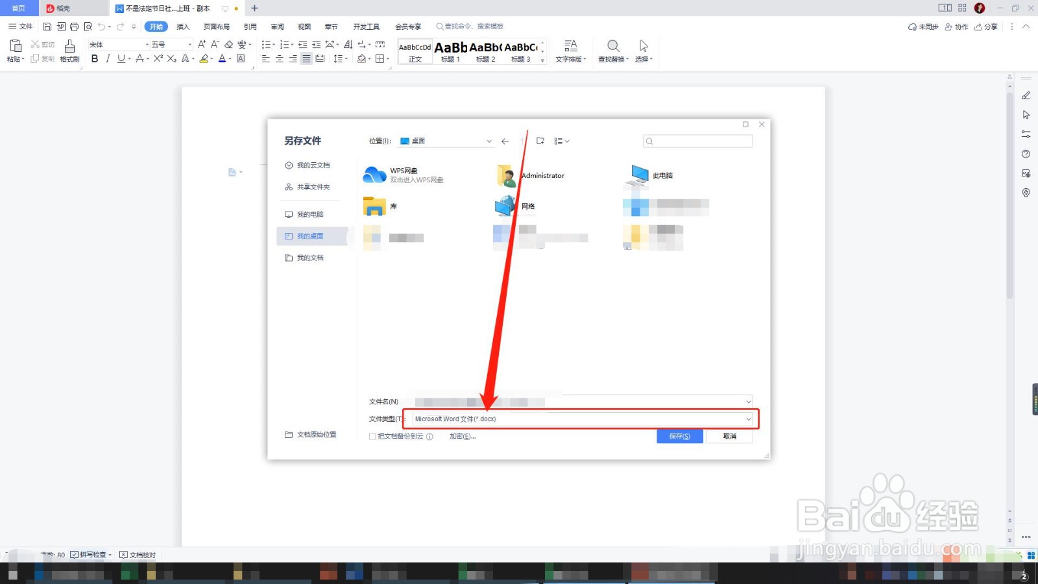Click the Undo arrow
The image size is (1038, 584).
[x=101, y=27]
